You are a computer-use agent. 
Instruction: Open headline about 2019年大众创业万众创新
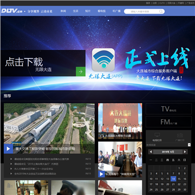tap(35, 174)
